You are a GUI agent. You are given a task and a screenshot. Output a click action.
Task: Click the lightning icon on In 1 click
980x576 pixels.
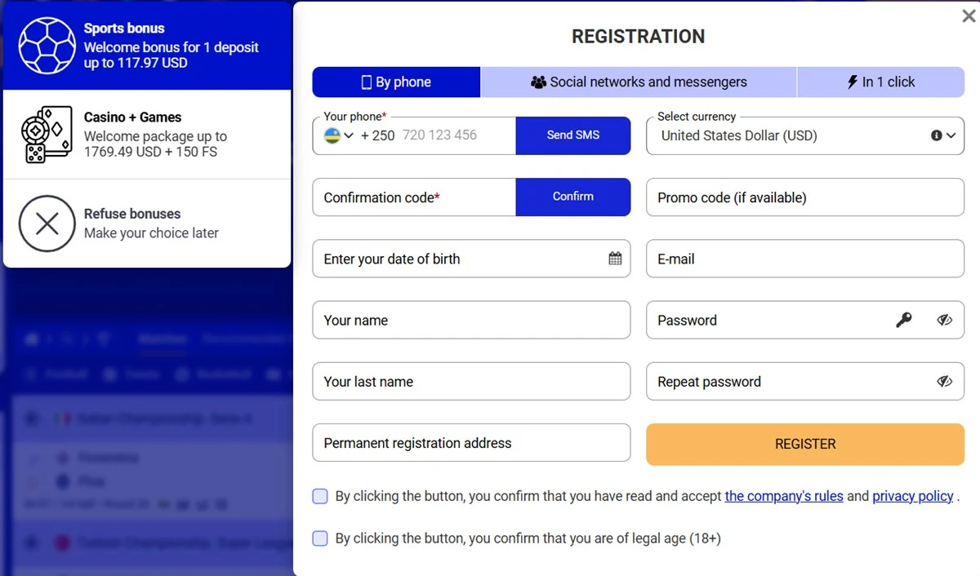coord(853,82)
